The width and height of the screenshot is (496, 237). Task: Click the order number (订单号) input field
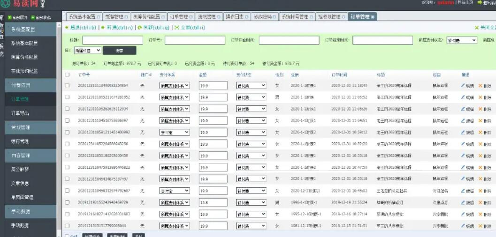[x=195, y=40]
